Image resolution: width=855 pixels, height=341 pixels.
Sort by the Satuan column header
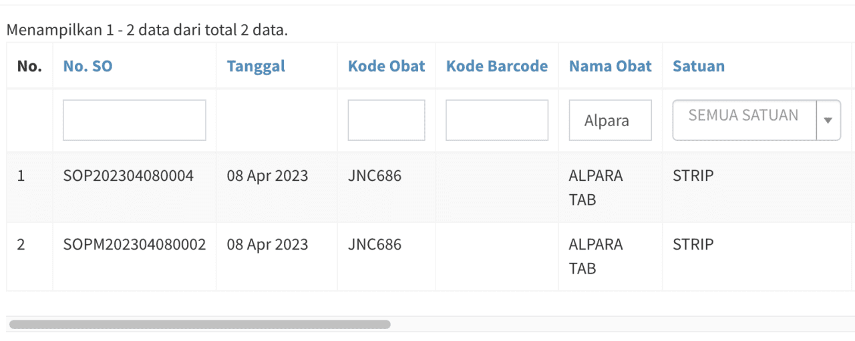click(699, 66)
